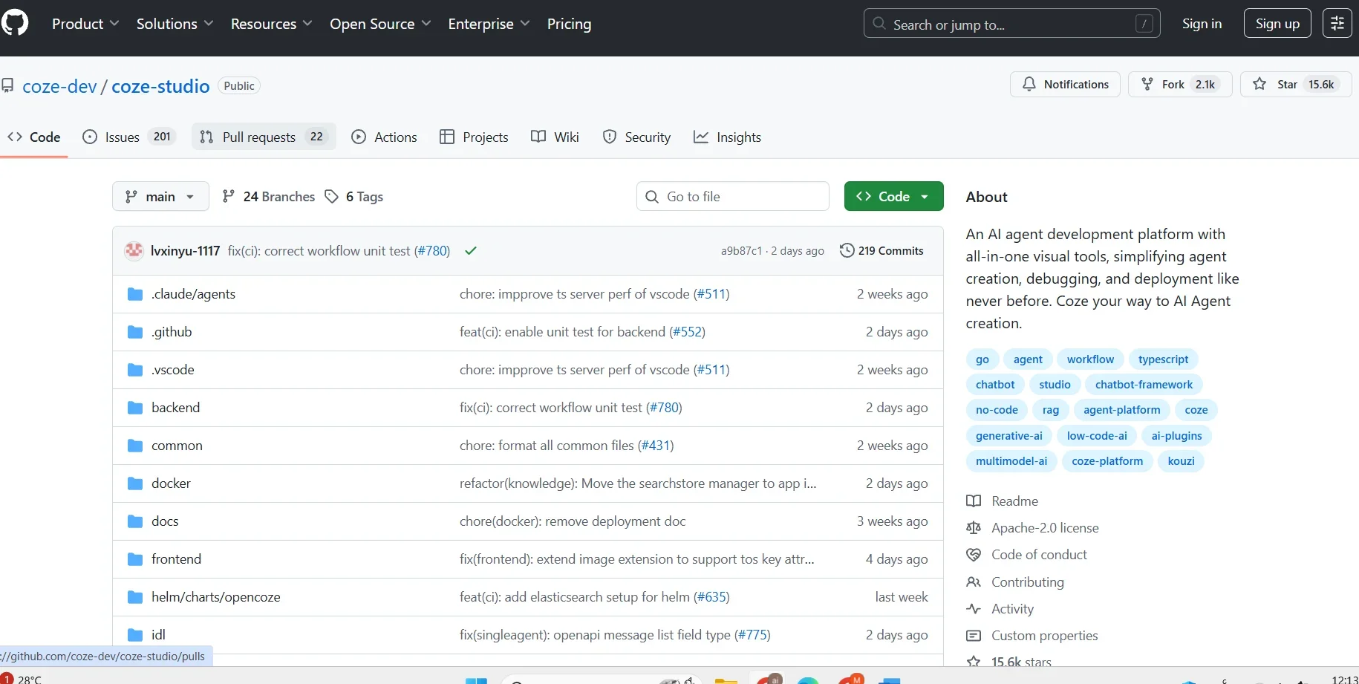The width and height of the screenshot is (1359, 684).
Task: Click the green commit status checkmark
Action: (470, 251)
